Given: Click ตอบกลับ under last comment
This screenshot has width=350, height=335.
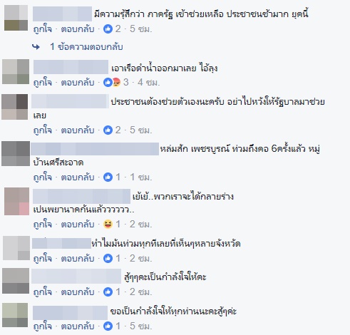Looking at the screenshot, I should (x=78, y=326).
